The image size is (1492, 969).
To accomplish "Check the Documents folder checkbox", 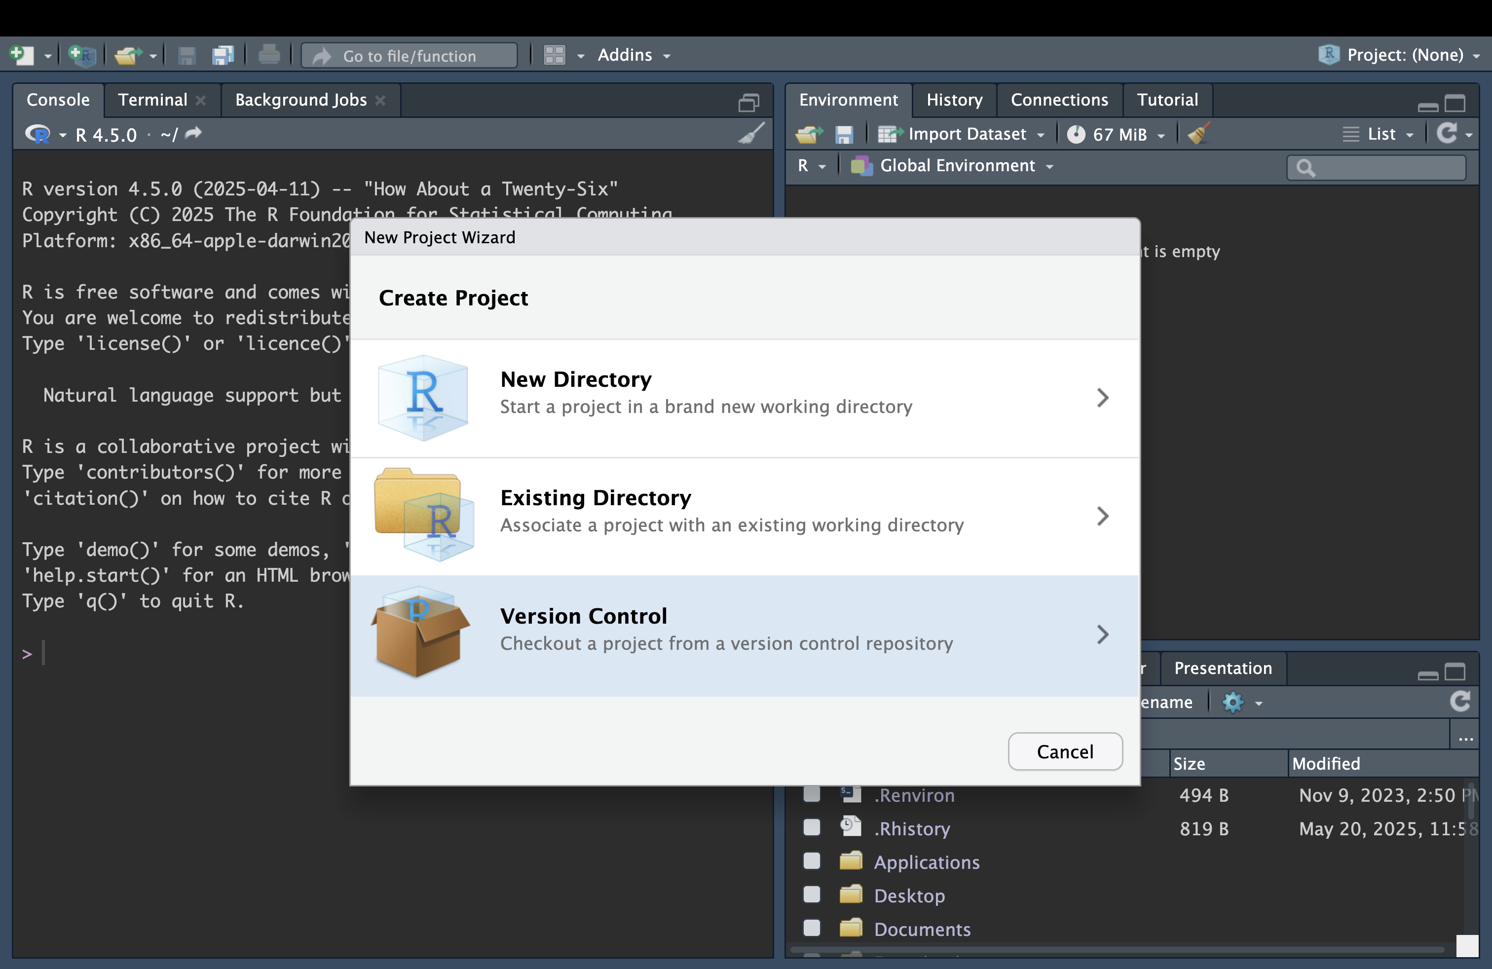I will pos(812,928).
